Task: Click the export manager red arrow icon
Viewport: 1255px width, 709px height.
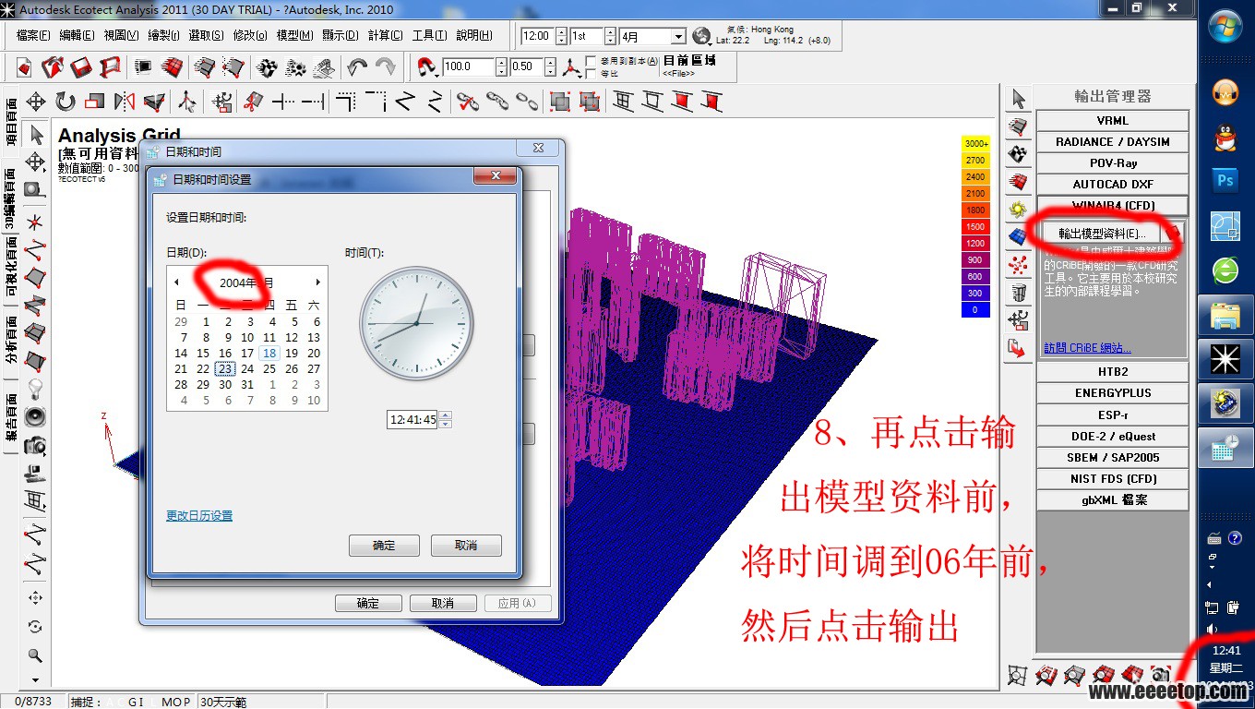Action: point(1019,349)
